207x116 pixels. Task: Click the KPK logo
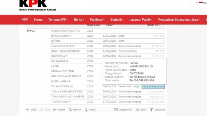(x=38, y=5)
